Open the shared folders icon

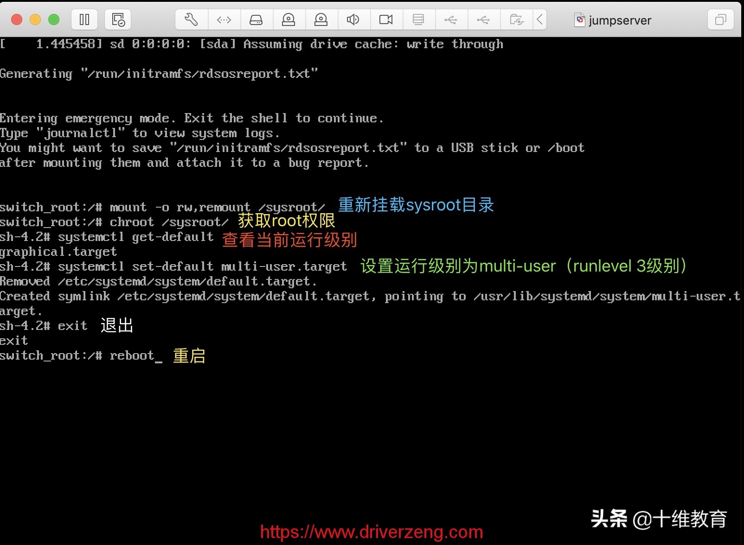(x=516, y=19)
